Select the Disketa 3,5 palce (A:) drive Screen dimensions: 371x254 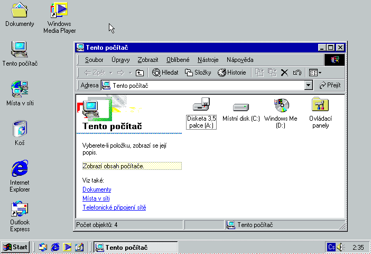pyautogui.click(x=201, y=113)
